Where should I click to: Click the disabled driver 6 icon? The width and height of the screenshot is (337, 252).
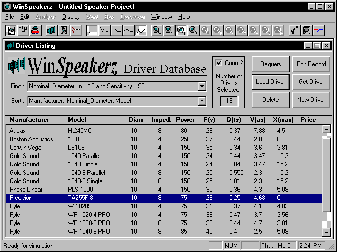[230, 30]
